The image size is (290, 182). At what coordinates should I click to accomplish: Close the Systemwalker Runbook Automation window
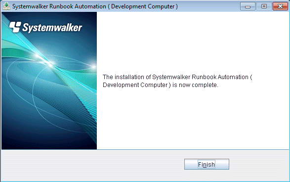(280, 6)
